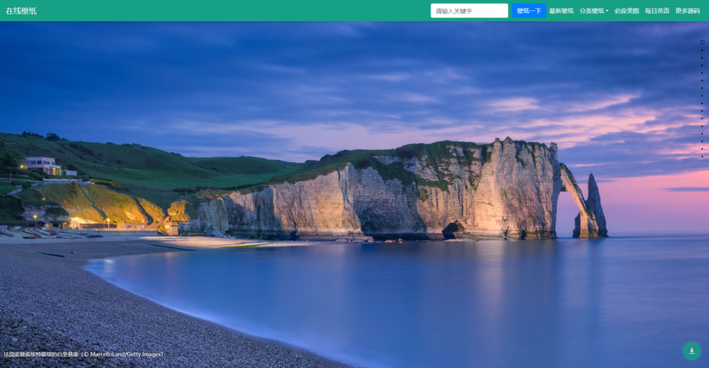Image resolution: width=709 pixels, height=368 pixels.
Task: Expand the 分类壁纸 dropdown menu
Action: click(x=593, y=11)
